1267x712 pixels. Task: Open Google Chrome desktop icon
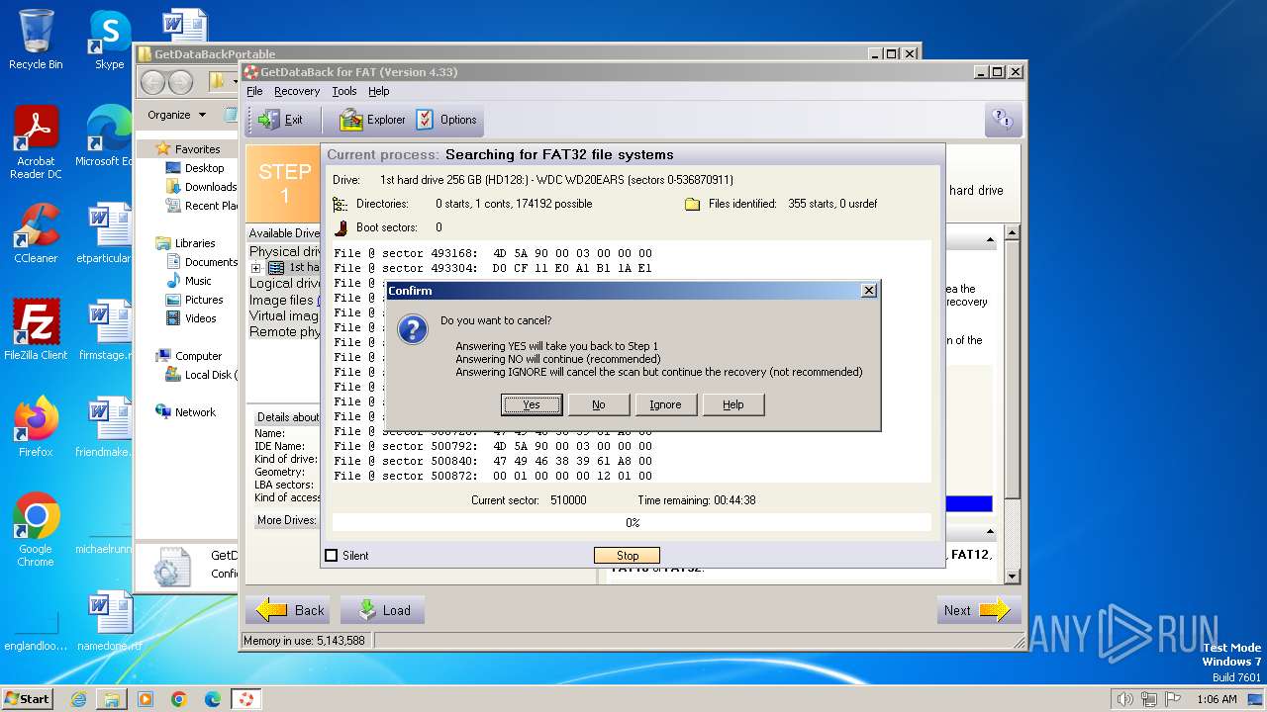coord(36,530)
